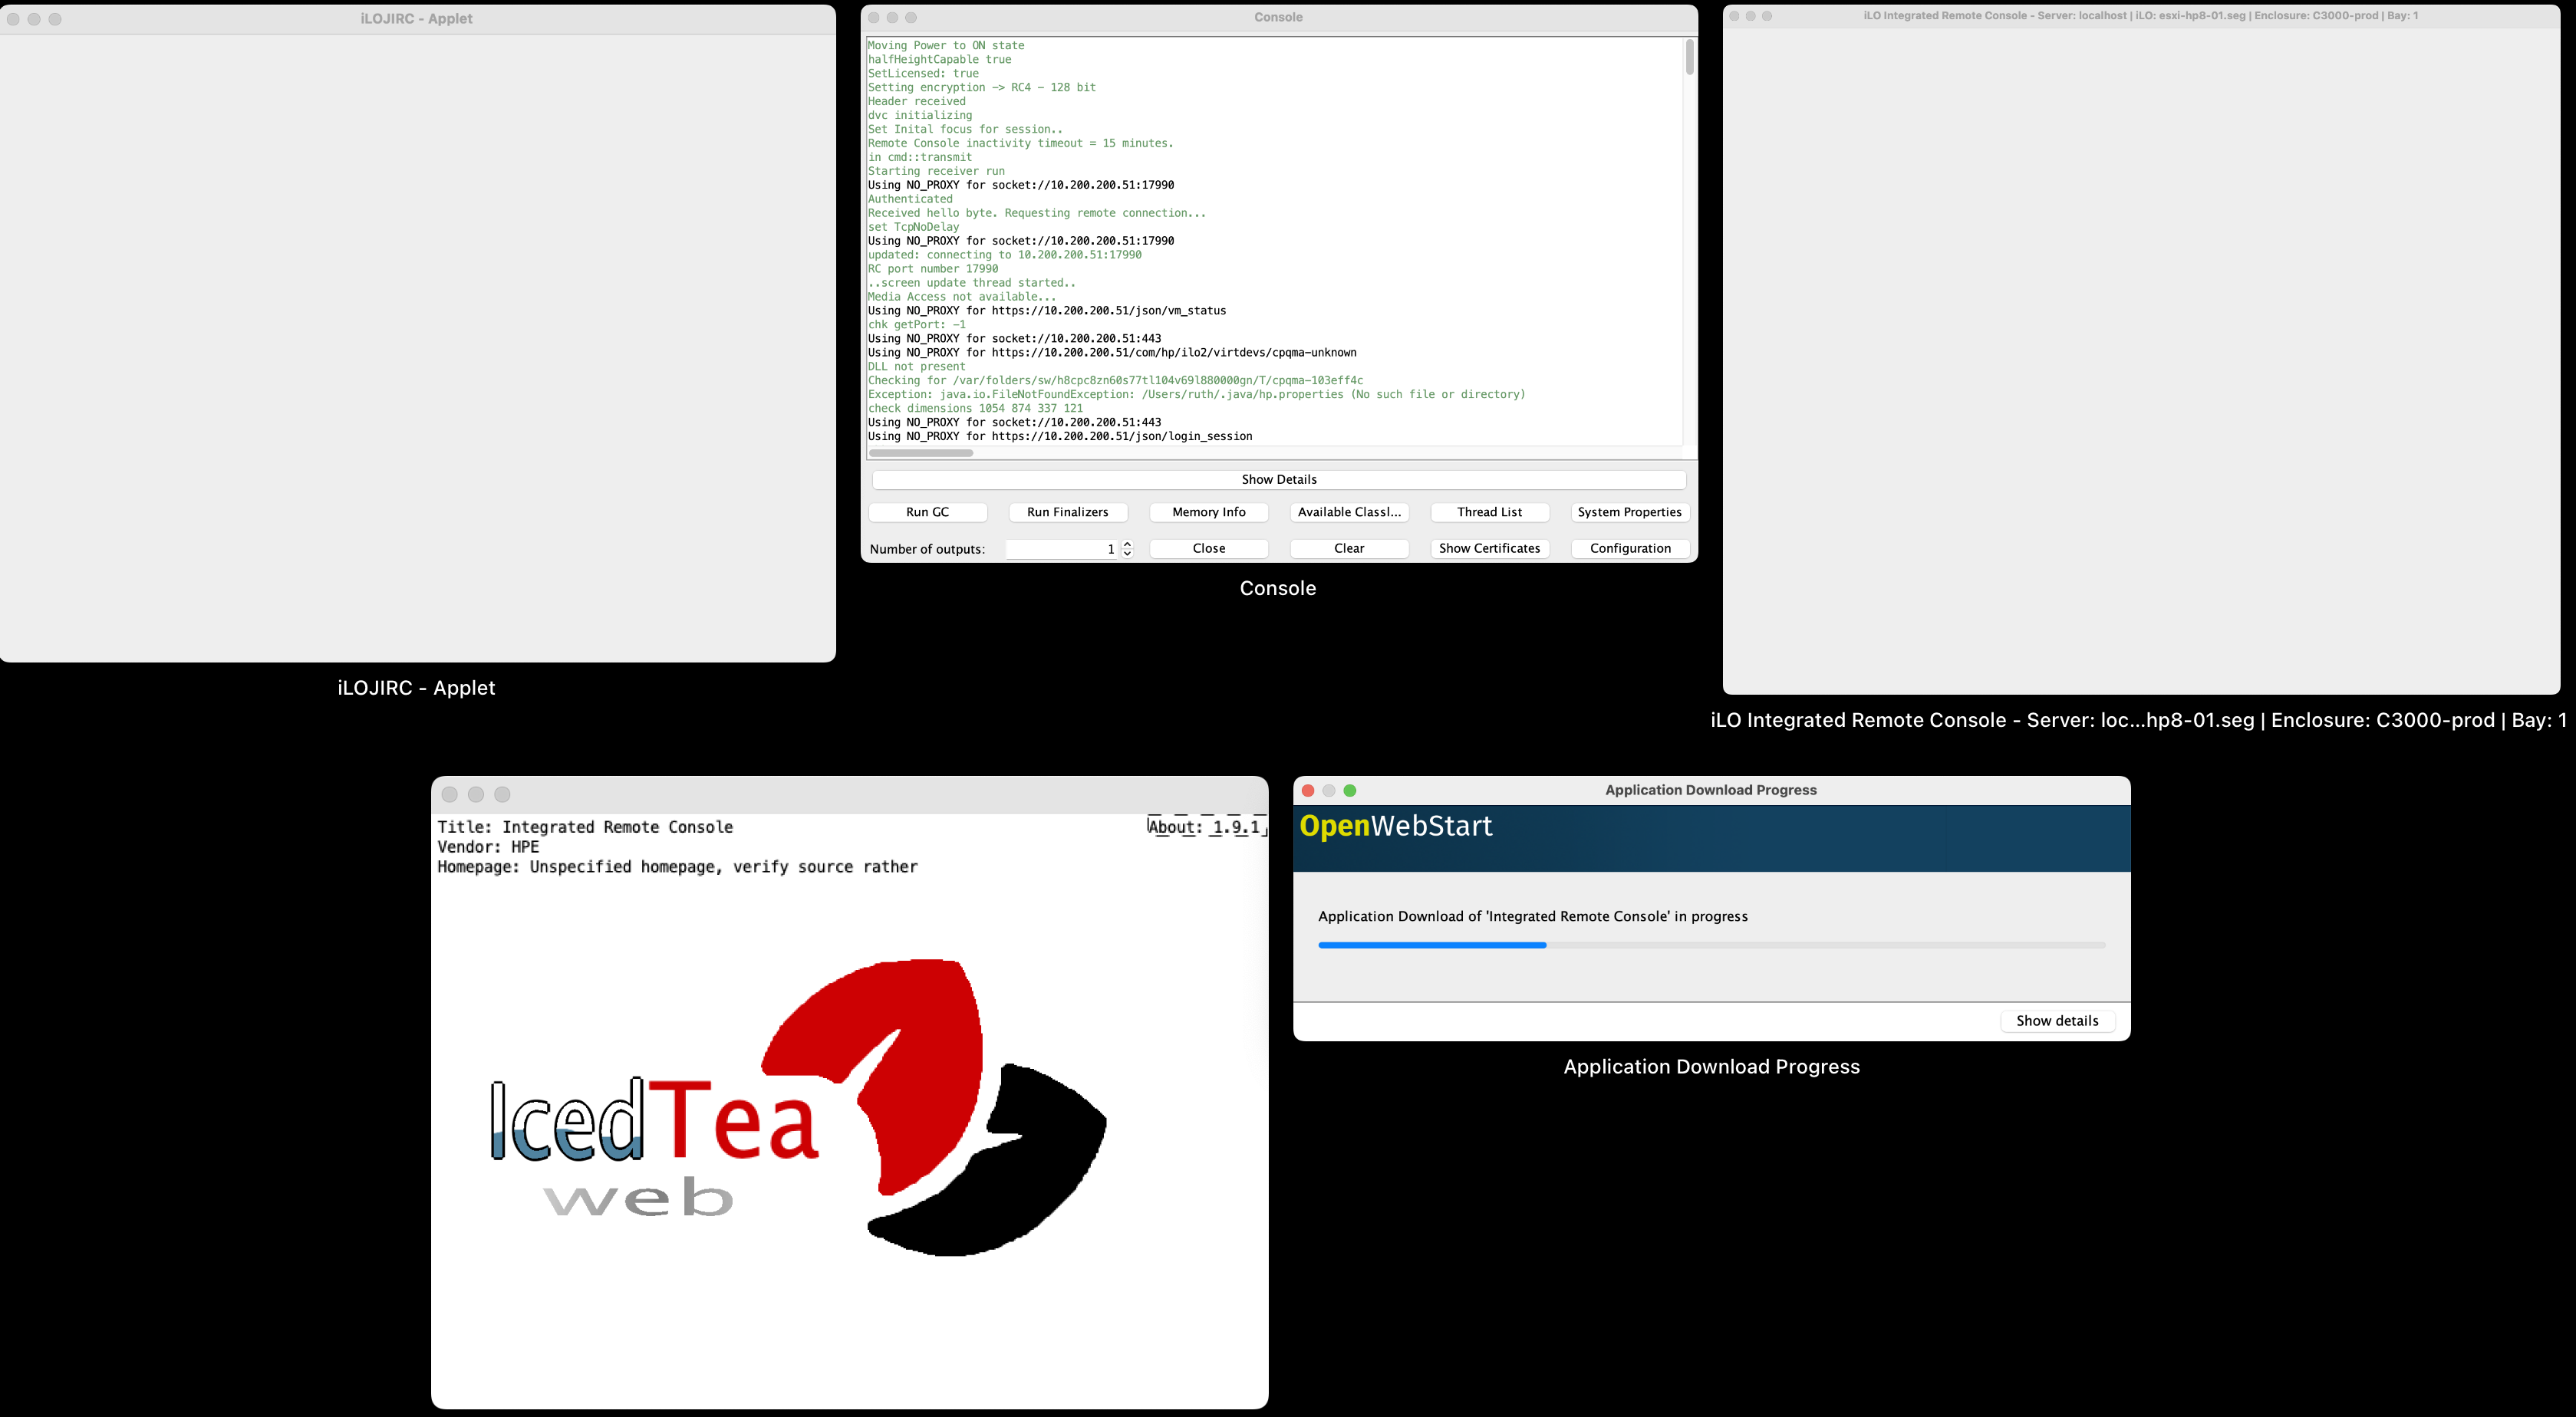Click Show details in Application Download Progress
This screenshot has height=1417, width=2576.
pyautogui.click(x=2057, y=1021)
